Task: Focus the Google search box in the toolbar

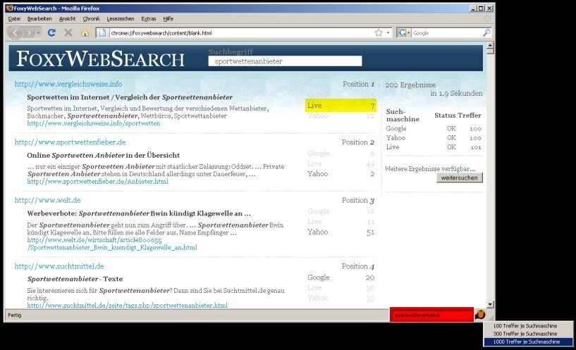Action: (446, 32)
